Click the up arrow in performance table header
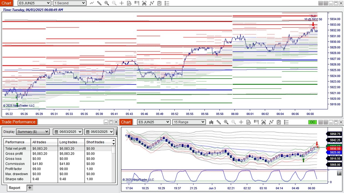This screenshot has width=344, height=193. [114, 140]
